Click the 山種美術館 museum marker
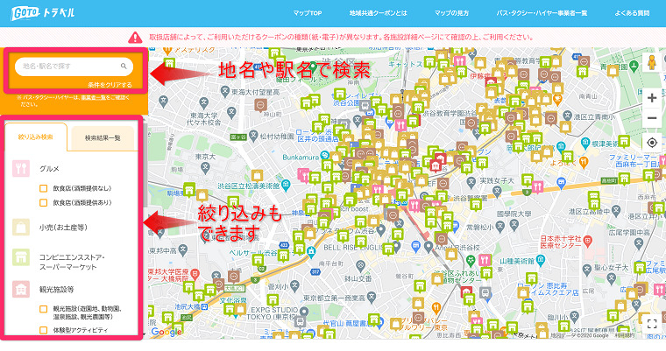Image resolution: width=666 pixels, height=351 pixels. pyautogui.click(x=541, y=259)
